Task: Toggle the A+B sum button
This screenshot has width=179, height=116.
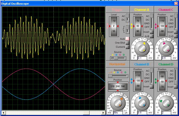Action: 152,36
